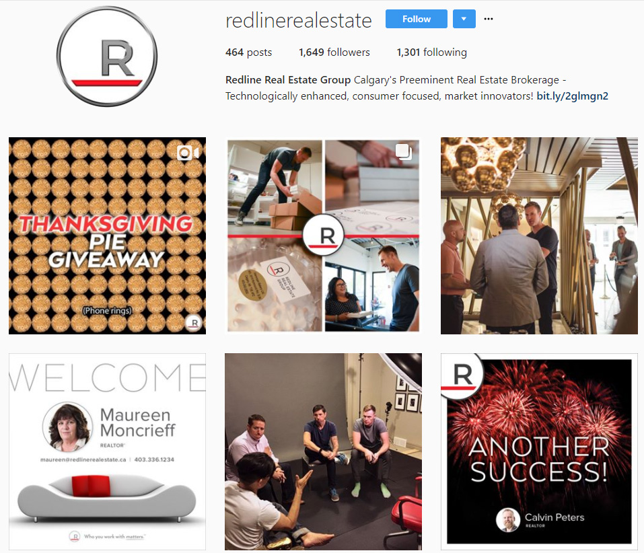Click the multi-photo carousel icon on collage post
644x553 pixels.
403,151
